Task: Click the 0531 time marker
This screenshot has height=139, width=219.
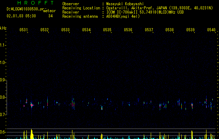Action: (24, 30)
